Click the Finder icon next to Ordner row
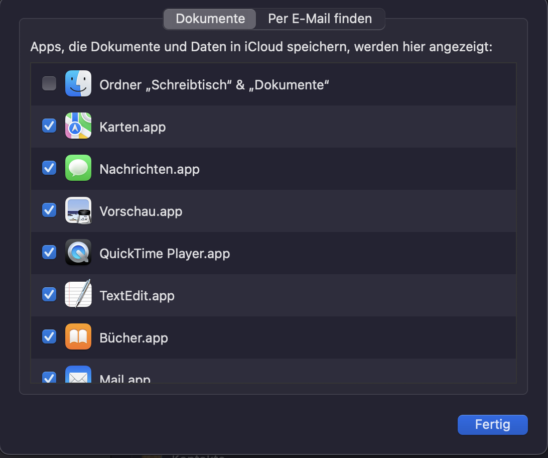 (x=78, y=83)
